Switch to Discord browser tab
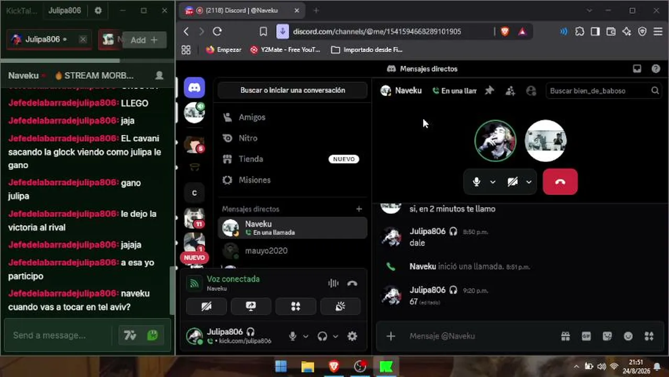669x377 pixels. pos(241,10)
